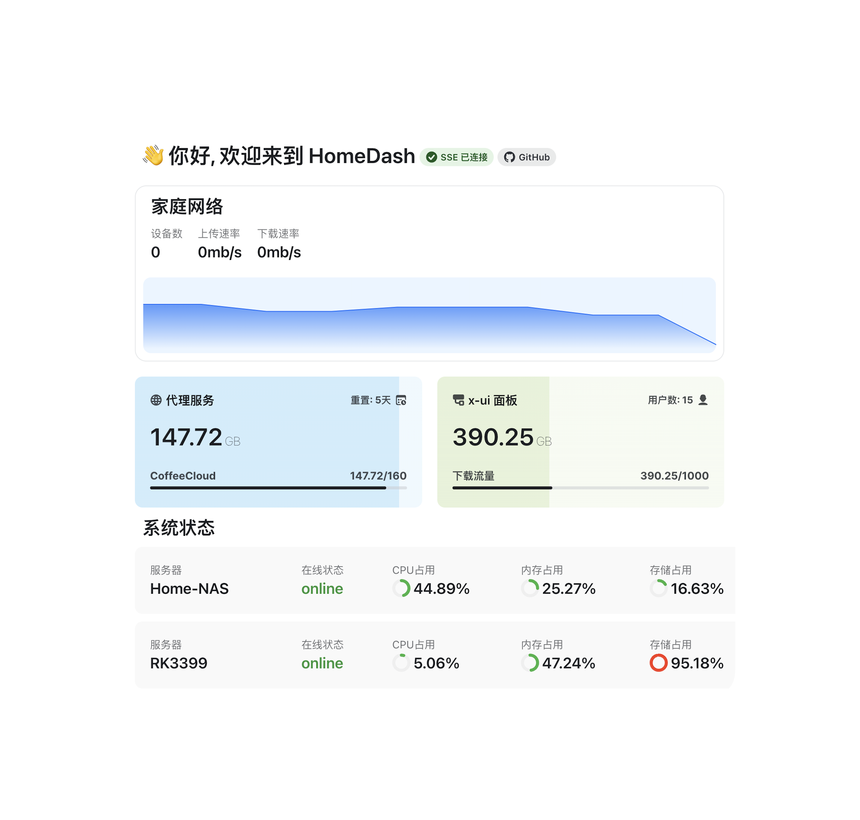860x820 pixels.
Task: Click the RK3399 online status text
Action: (x=322, y=664)
